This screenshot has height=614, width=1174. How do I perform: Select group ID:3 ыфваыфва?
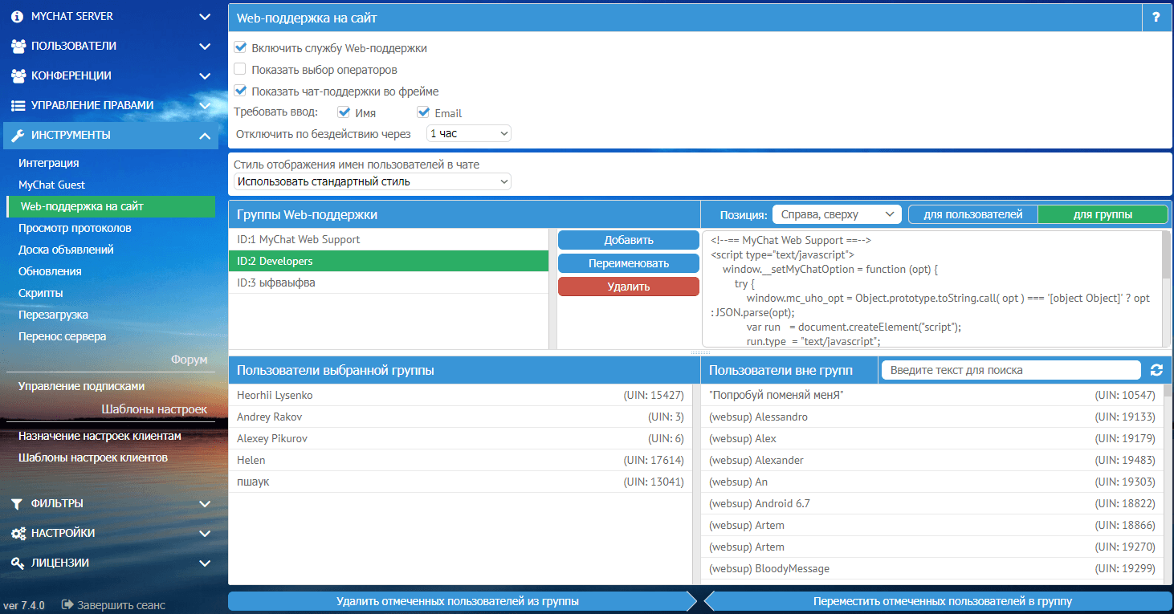pyautogui.click(x=389, y=283)
